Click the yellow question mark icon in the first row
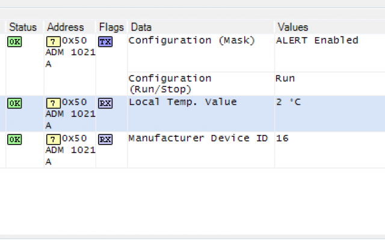385x240 pixels. tap(52, 42)
